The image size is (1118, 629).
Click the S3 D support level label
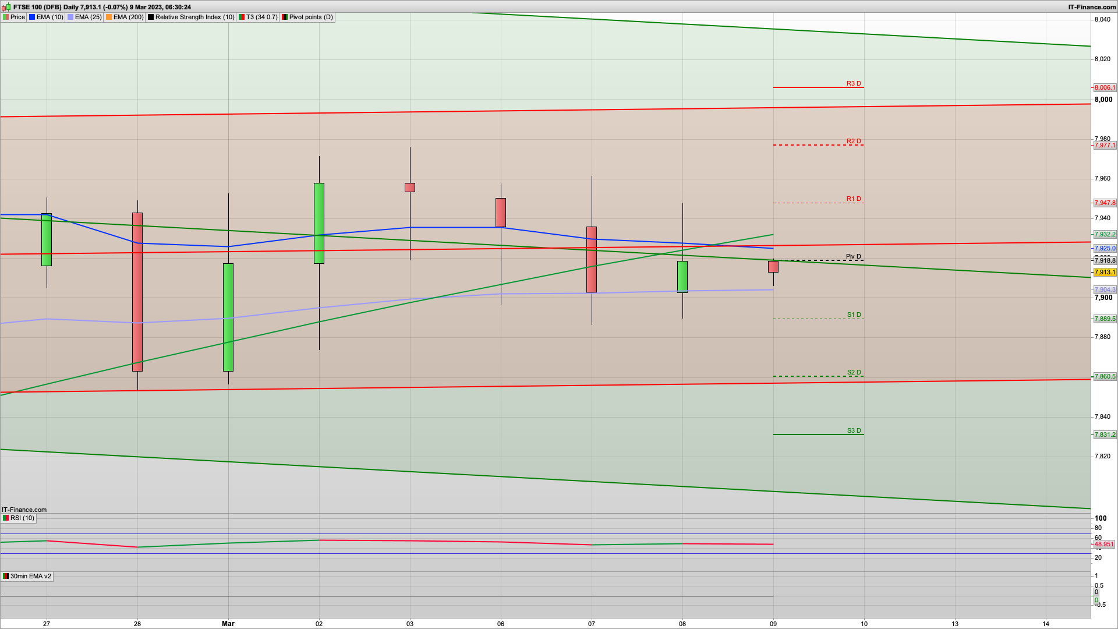854,430
